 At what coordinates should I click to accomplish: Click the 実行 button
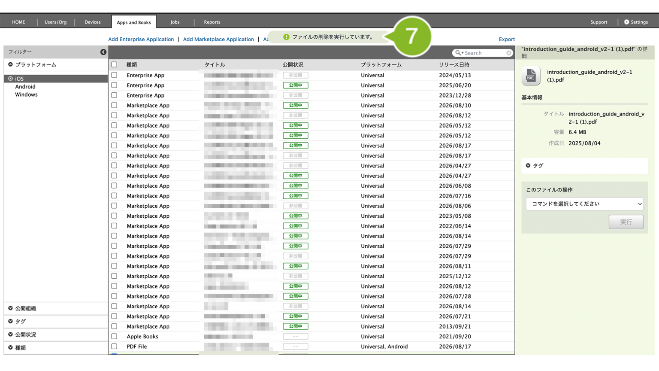coord(626,222)
